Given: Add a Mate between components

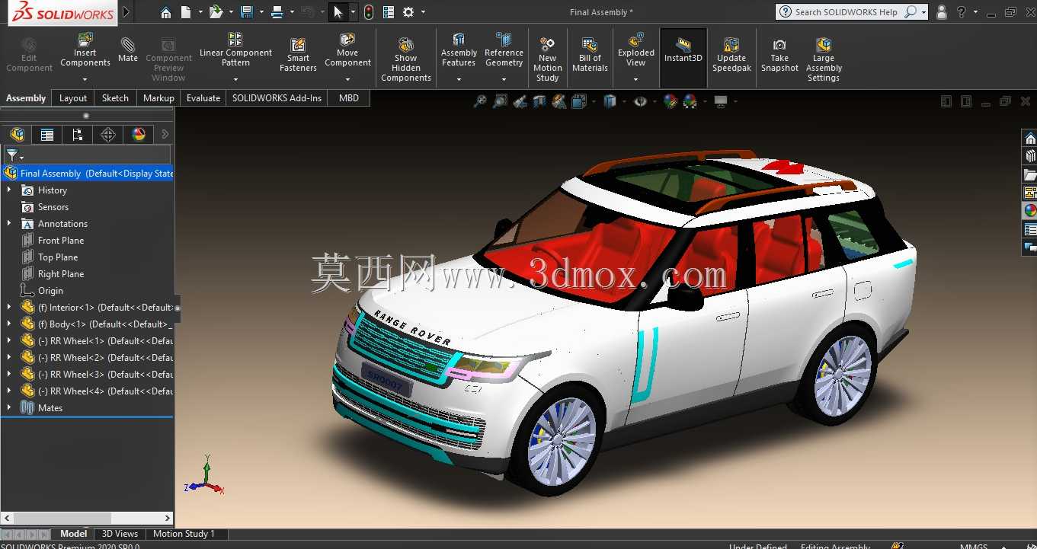Looking at the screenshot, I should click(128, 49).
